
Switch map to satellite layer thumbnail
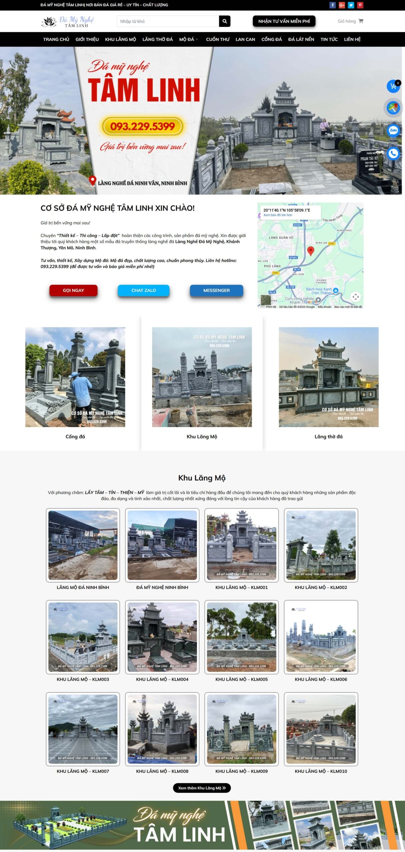point(266,300)
